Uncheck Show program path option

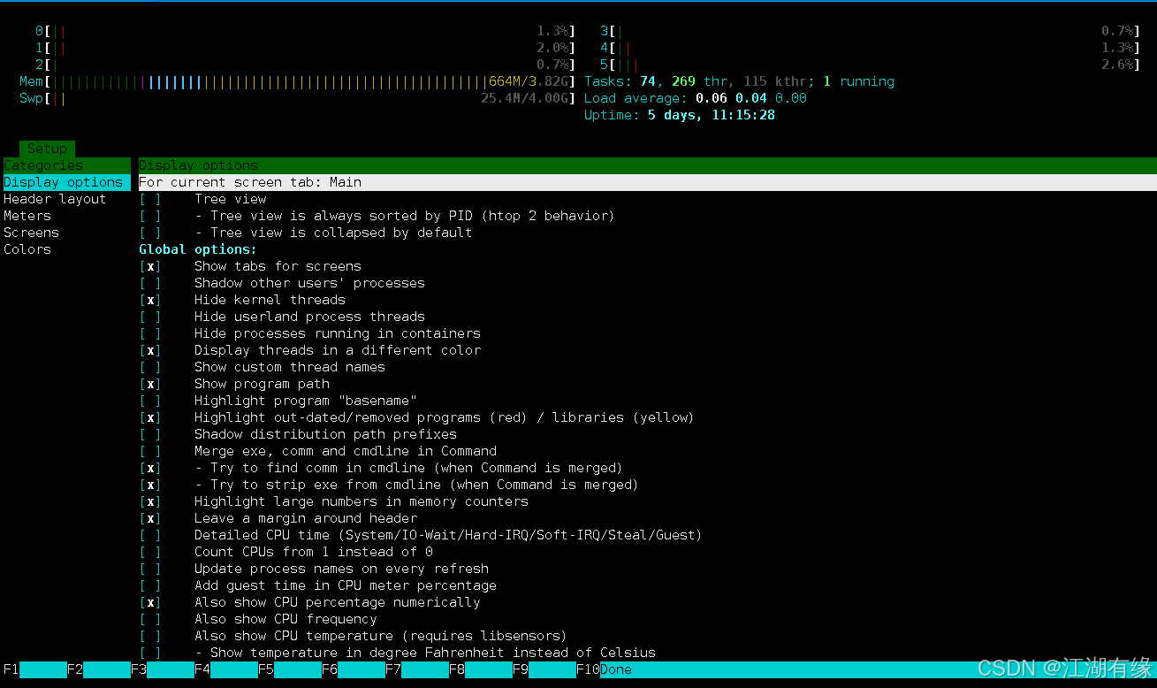tap(150, 384)
